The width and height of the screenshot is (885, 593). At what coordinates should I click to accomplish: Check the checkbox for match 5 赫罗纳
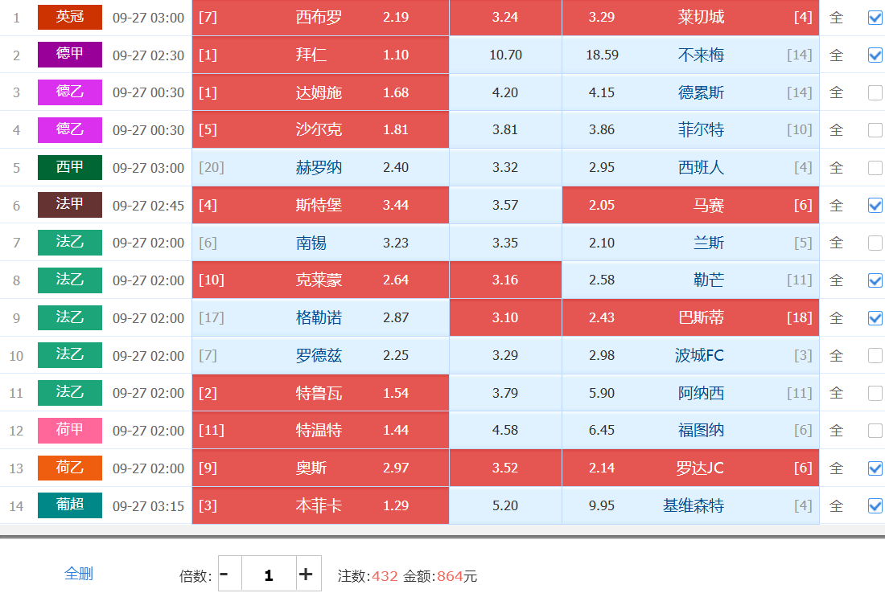click(875, 167)
